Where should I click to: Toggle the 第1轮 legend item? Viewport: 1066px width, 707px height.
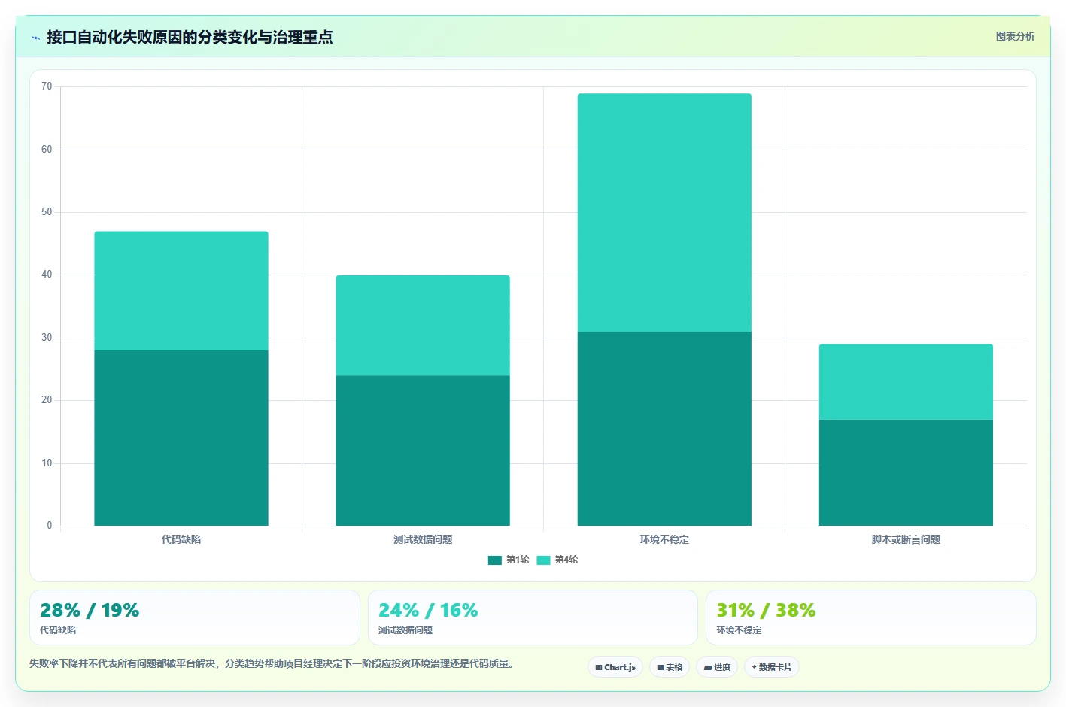(x=509, y=560)
